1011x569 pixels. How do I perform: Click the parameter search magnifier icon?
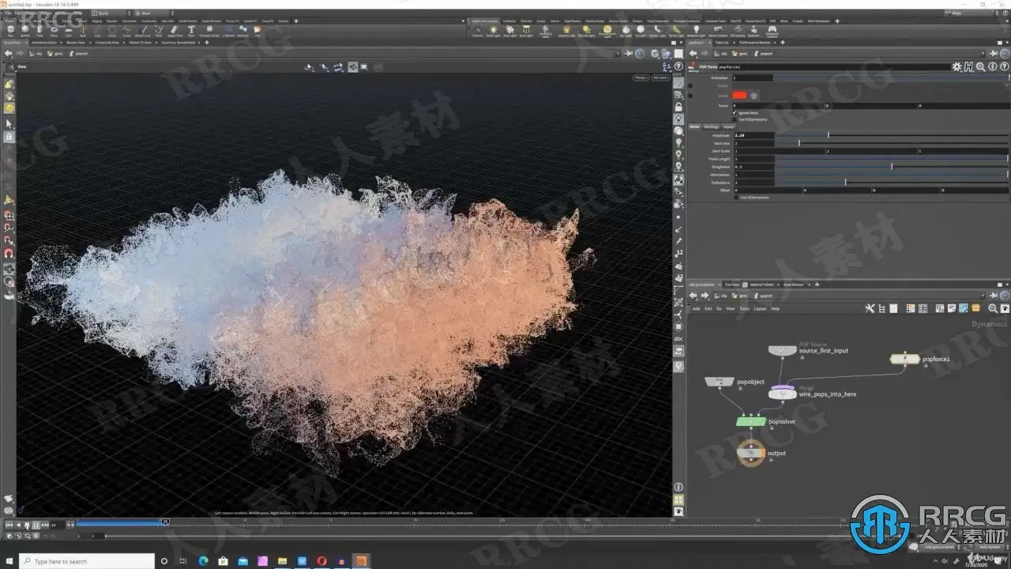point(980,67)
